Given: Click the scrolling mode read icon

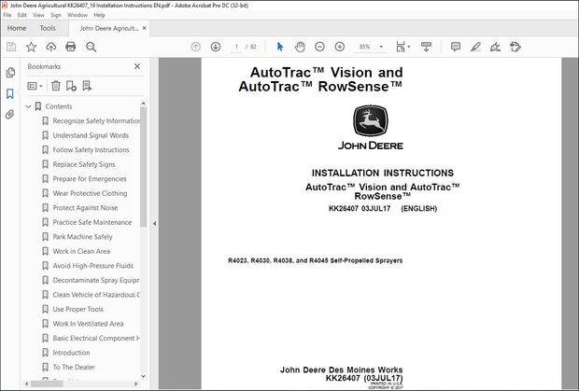Looking at the screenshot, I should (x=426, y=47).
